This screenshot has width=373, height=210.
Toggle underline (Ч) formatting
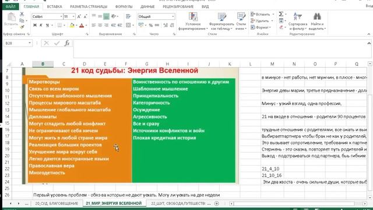[47, 25]
